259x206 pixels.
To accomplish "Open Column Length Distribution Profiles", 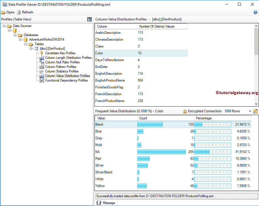I will click(x=68, y=58).
